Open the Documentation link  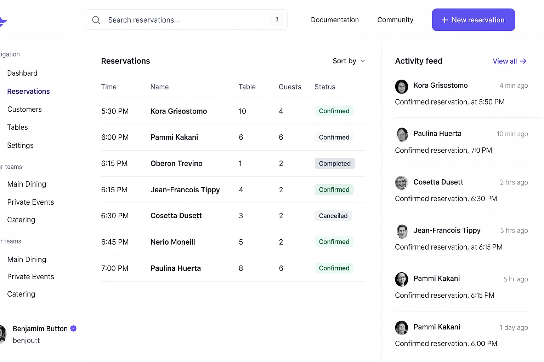coord(335,20)
